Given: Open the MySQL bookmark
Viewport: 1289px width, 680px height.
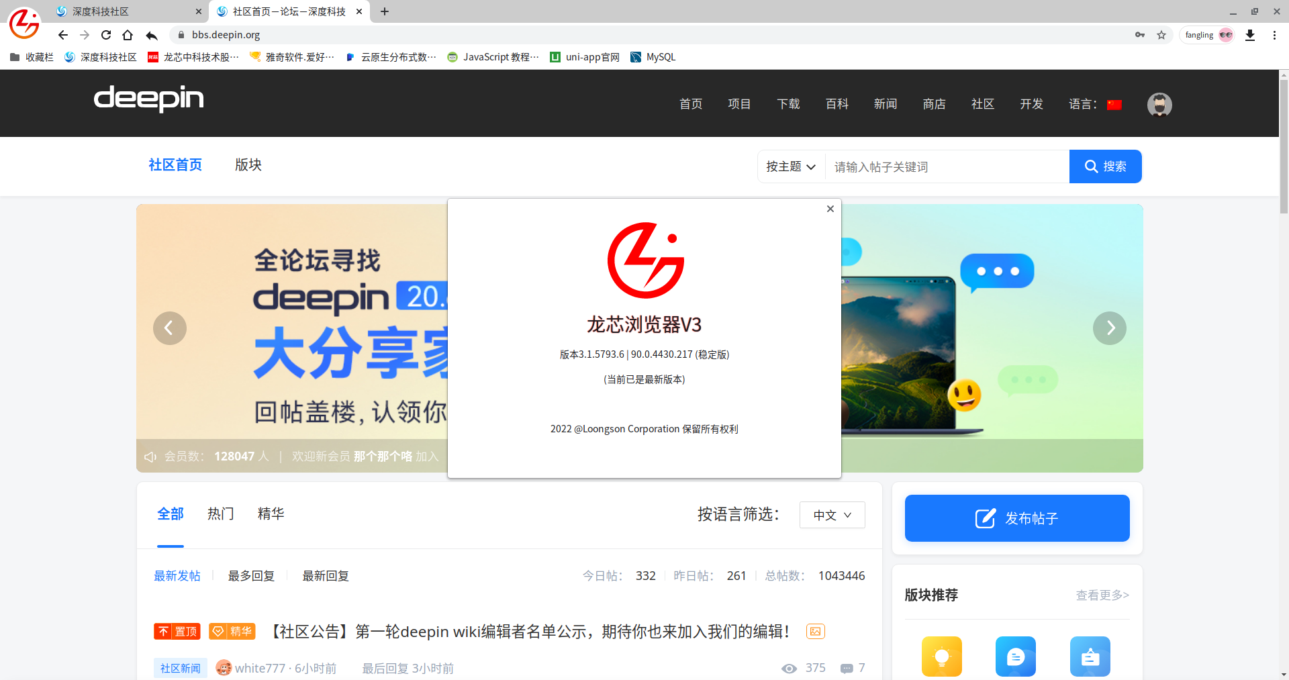Looking at the screenshot, I should [653, 57].
